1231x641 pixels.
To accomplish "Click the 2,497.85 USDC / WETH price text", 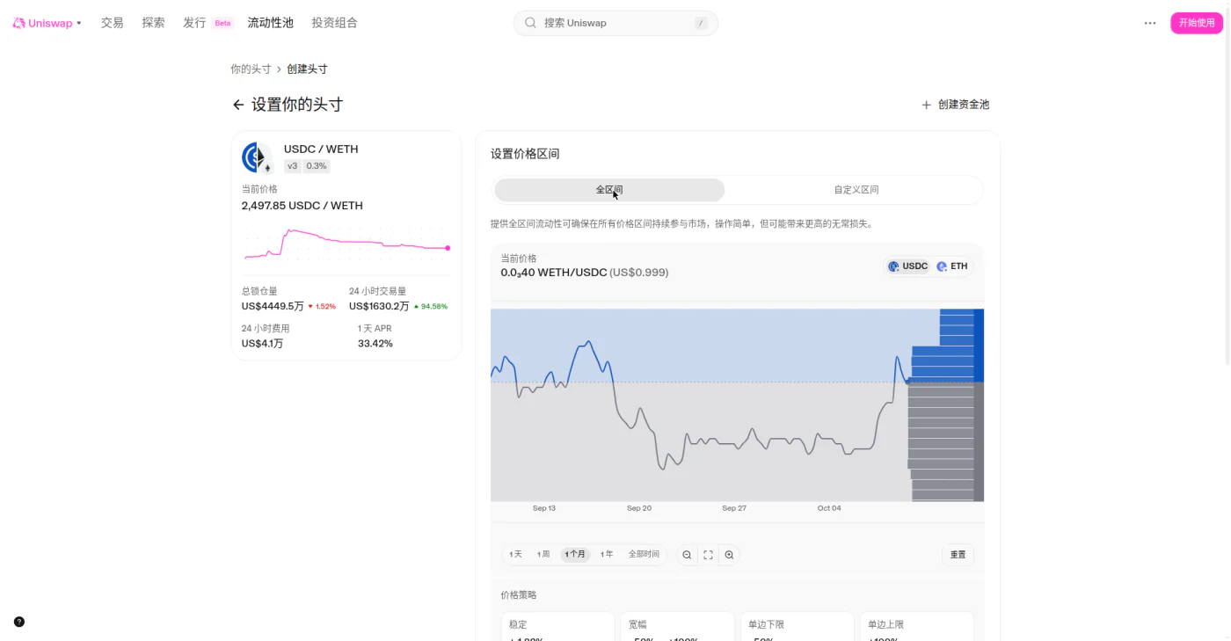I will pyautogui.click(x=302, y=206).
